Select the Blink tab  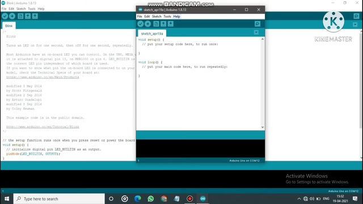[9, 25]
